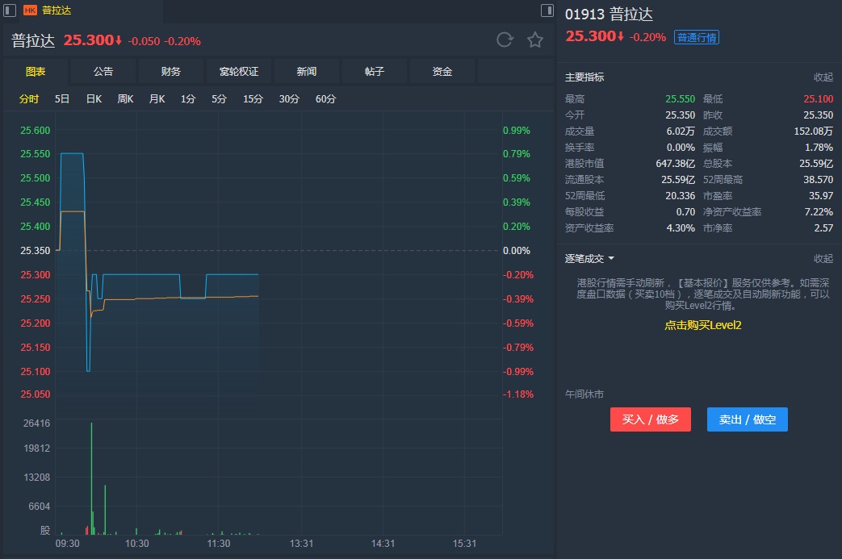Toggle the left sidebar panel icon
The width and height of the screenshot is (842, 559).
pos(10,10)
